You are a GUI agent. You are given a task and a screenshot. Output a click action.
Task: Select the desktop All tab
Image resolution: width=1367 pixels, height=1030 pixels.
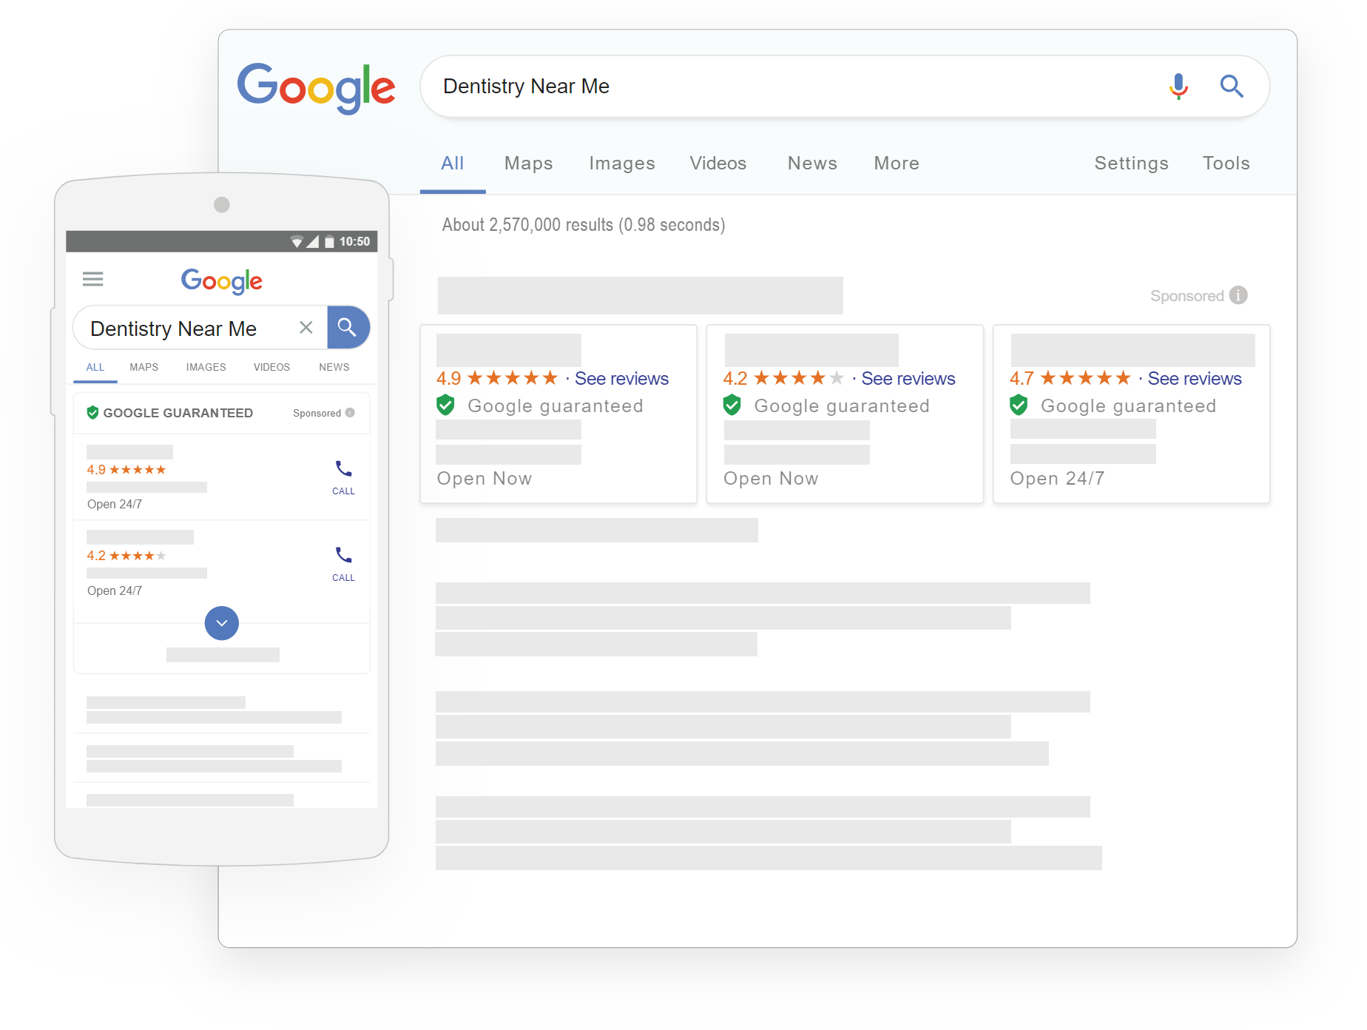tap(453, 164)
